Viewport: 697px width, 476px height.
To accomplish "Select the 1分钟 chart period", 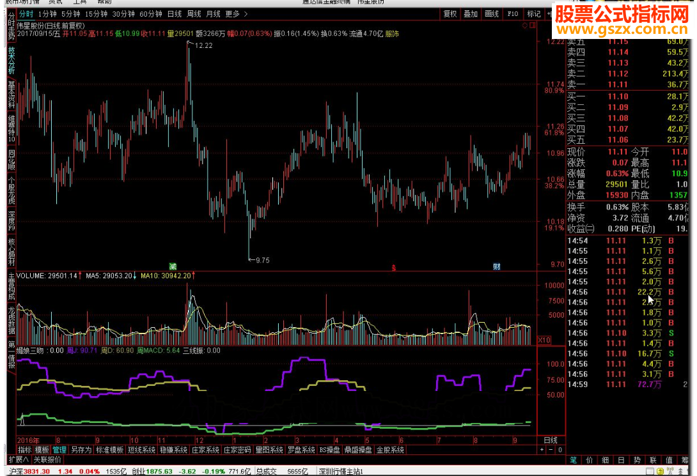I will [x=47, y=14].
